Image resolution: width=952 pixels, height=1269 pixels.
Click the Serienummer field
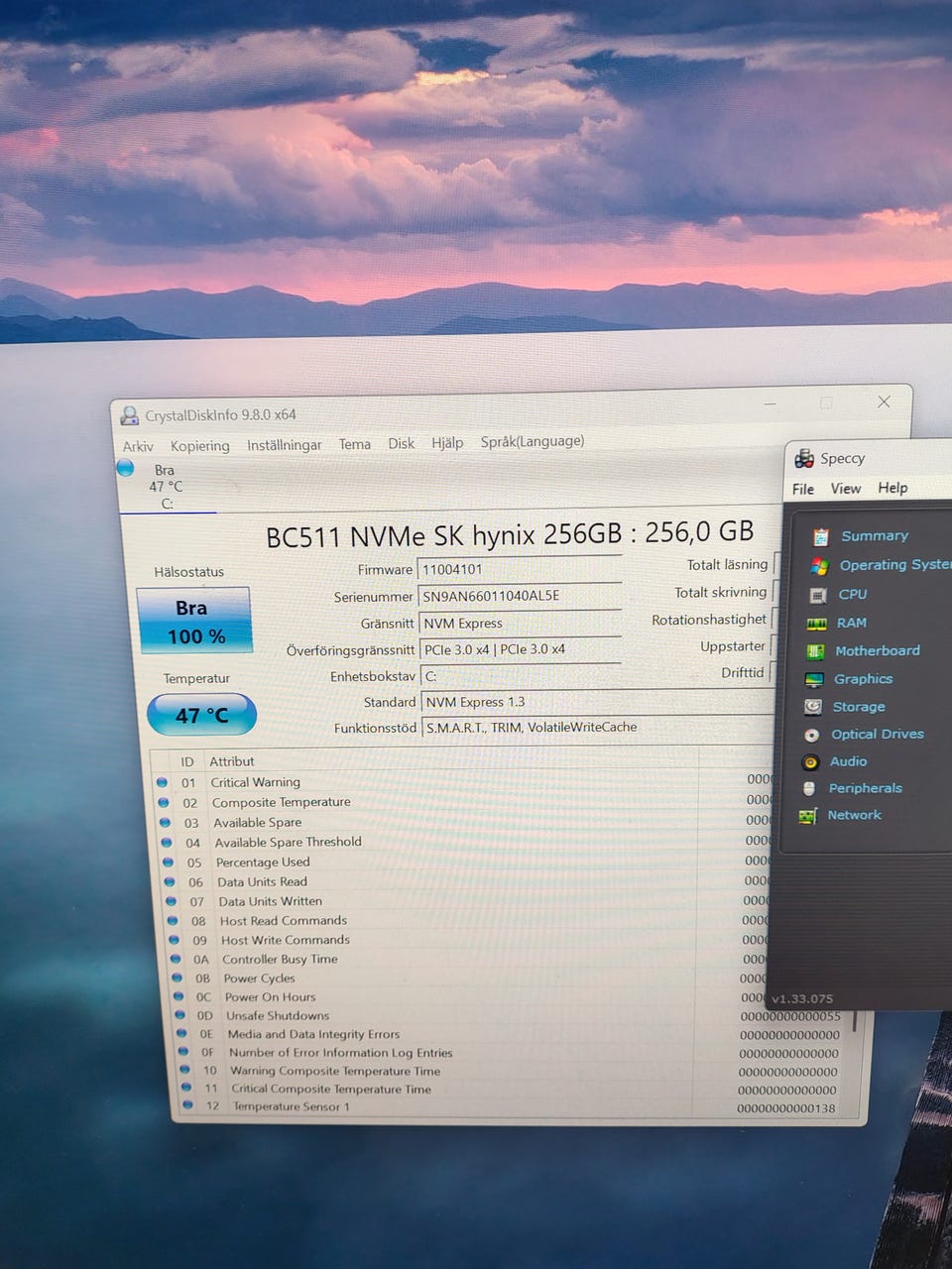[520, 596]
